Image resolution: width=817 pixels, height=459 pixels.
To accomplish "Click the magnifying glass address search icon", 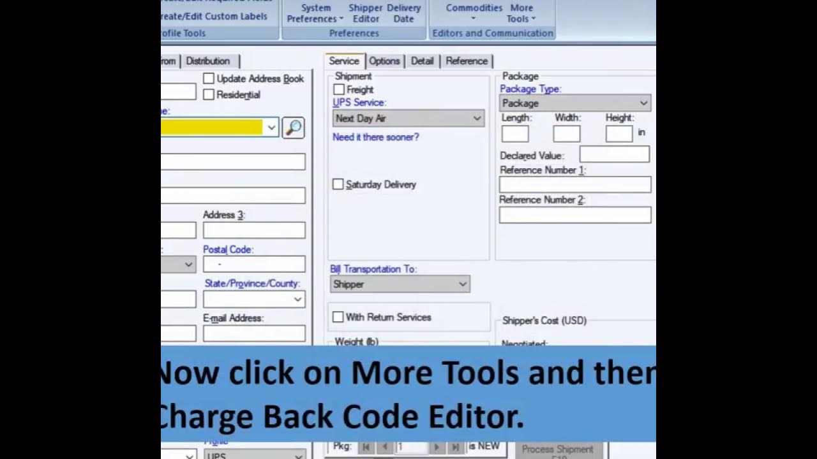I will coord(293,127).
